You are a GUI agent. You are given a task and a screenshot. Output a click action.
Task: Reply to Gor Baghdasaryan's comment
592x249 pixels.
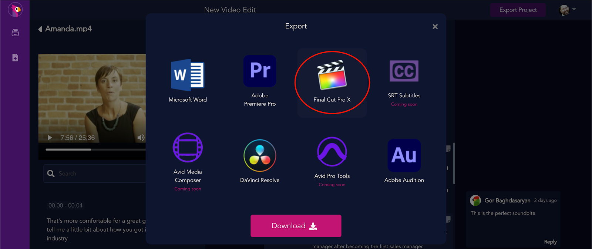tap(550, 242)
